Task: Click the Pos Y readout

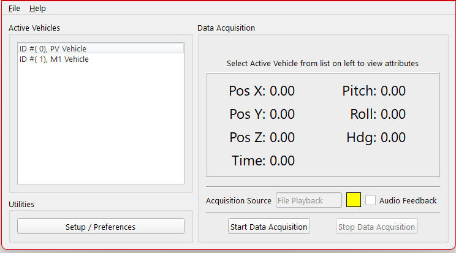Action: point(262,115)
